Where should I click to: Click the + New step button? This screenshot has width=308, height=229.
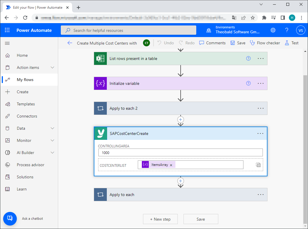[x=160, y=219]
